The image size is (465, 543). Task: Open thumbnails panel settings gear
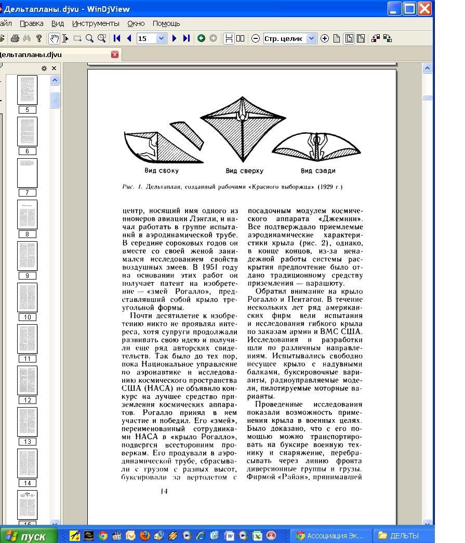[x=44, y=68]
